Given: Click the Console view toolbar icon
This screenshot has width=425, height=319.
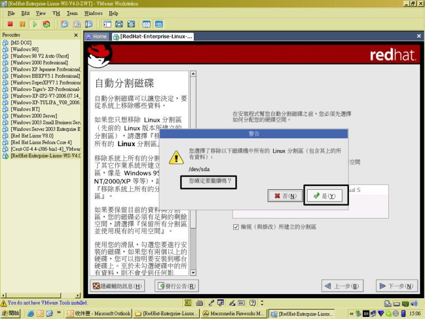Looking at the screenshot, I should 159,24.
